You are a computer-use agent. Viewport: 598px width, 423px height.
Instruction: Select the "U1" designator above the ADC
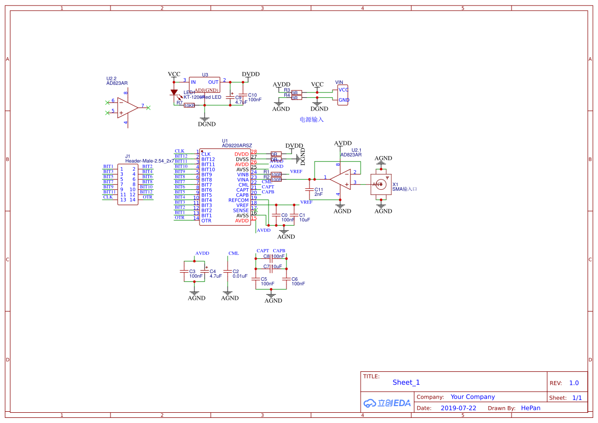click(225, 141)
